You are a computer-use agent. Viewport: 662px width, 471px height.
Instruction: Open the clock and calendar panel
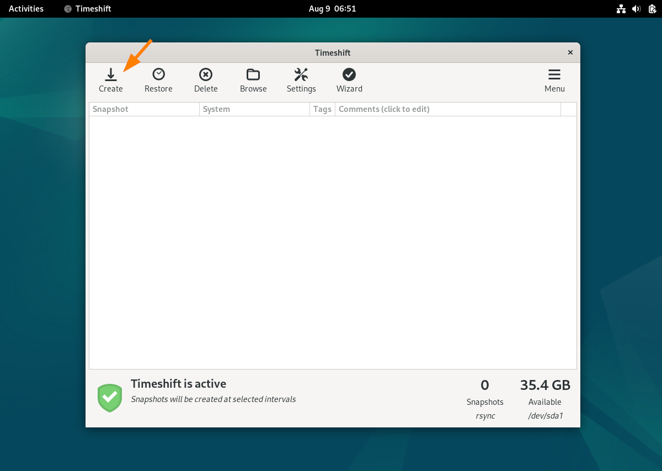(x=332, y=9)
